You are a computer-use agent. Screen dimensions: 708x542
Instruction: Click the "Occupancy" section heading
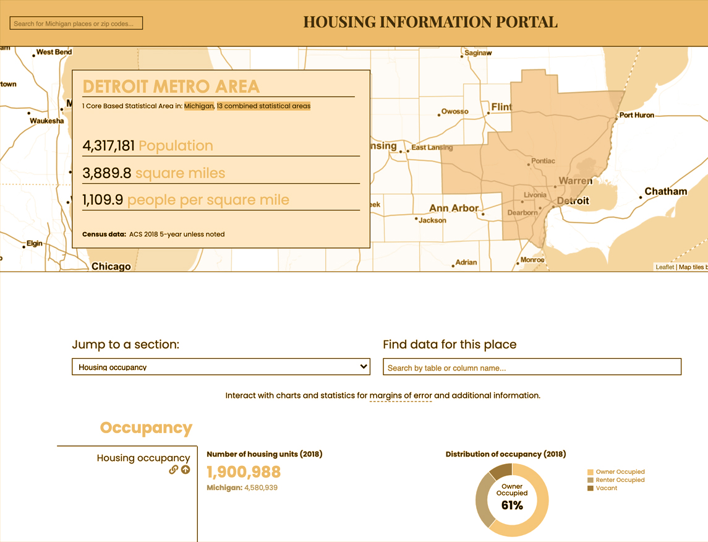[x=145, y=428]
